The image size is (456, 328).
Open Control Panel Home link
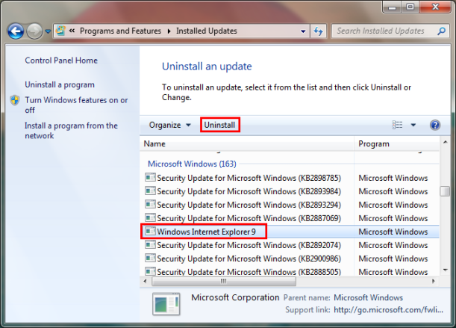(61, 61)
